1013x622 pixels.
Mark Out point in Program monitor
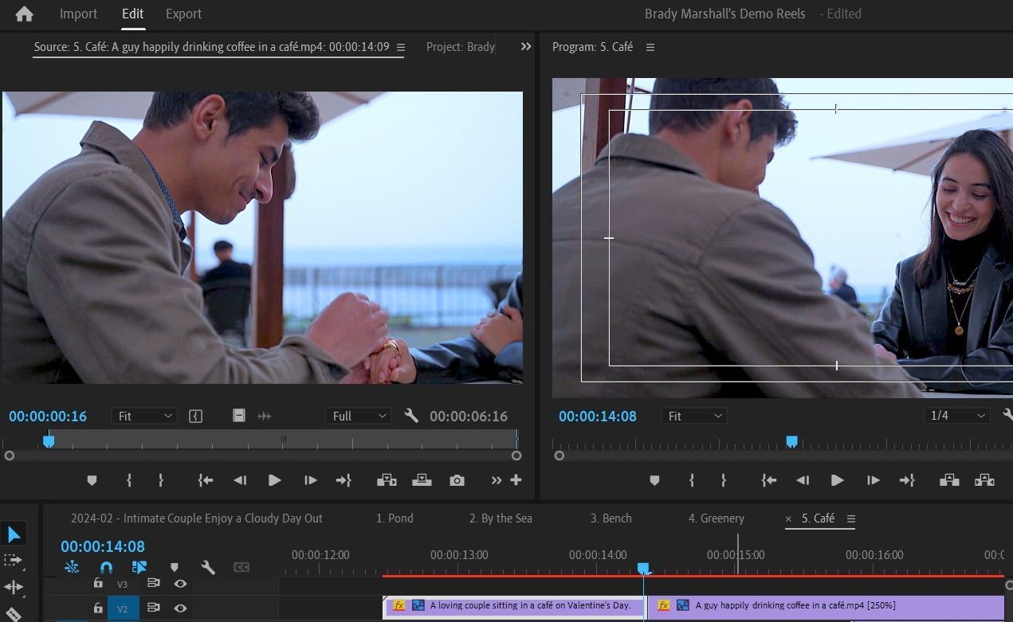point(724,480)
